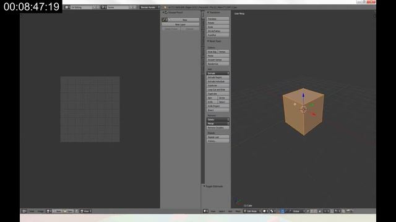Expand the Toggle Editmode operator panel

pos(204,186)
